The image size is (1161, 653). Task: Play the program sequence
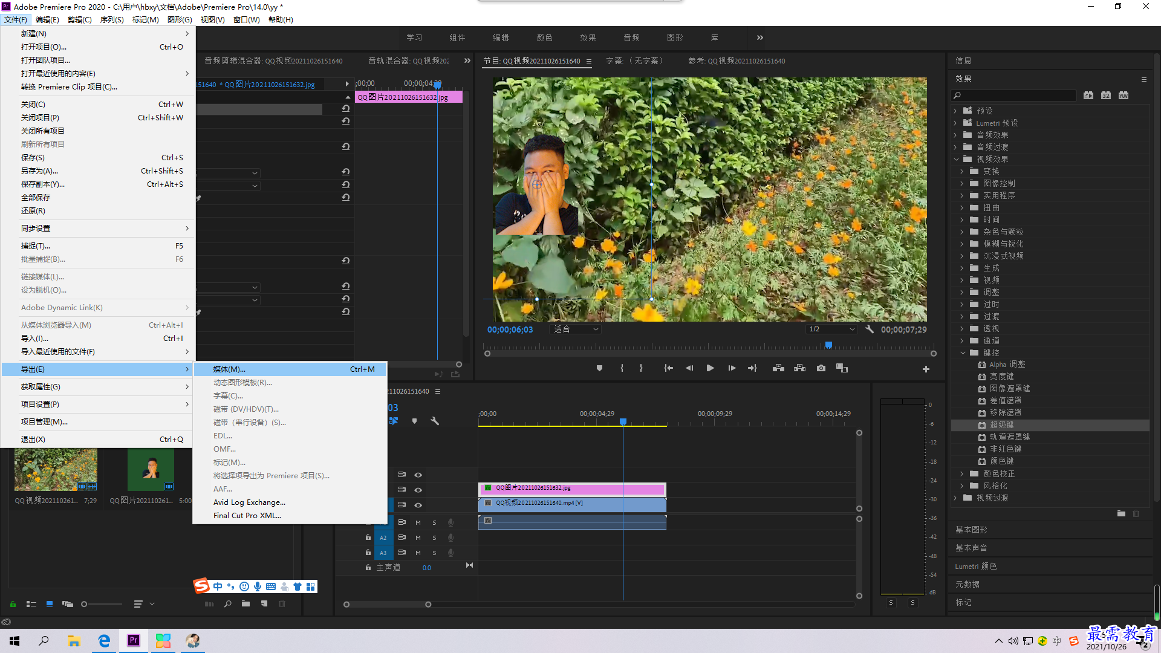pyautogui.click(x=711, y=368)
